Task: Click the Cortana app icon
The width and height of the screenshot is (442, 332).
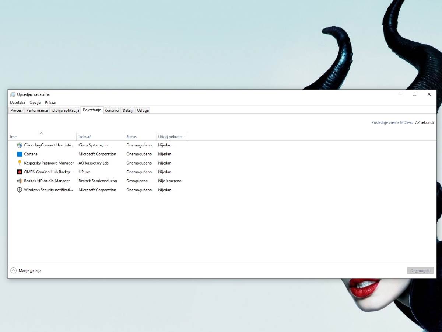Action: pyautogui.click(x=19, y=154)
